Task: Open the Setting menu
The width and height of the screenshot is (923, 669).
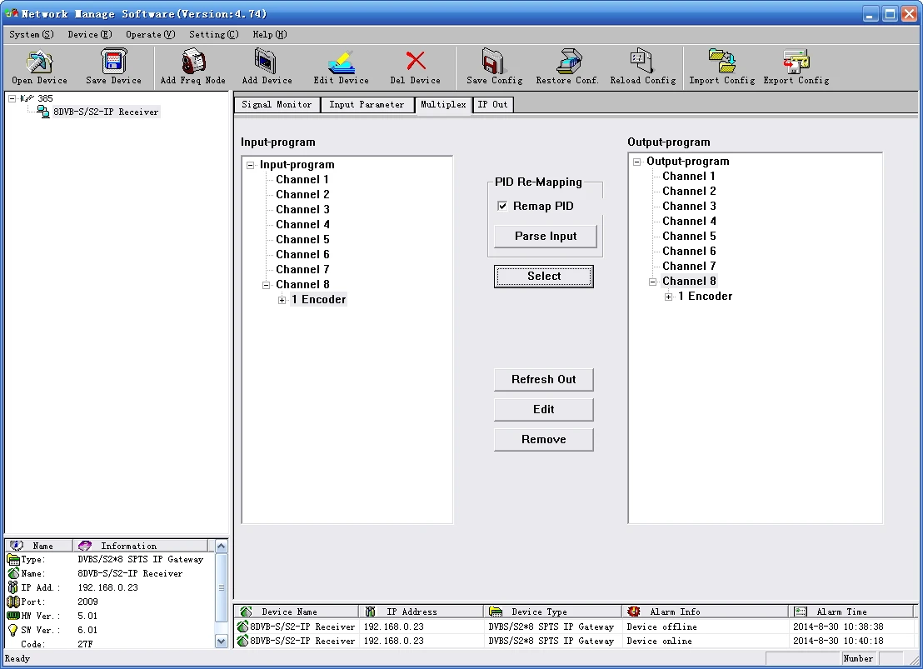Action: 214,34
